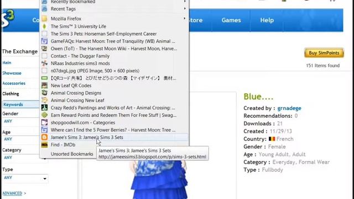The image size is (354, 199).
Task: Click the blue dress item thumbnail
Action: 159,179
